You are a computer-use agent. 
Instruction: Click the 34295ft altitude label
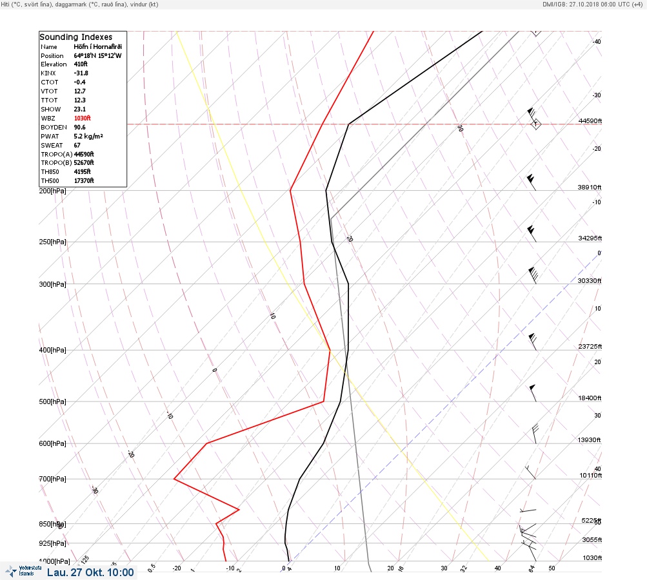(x=590, y=238)
